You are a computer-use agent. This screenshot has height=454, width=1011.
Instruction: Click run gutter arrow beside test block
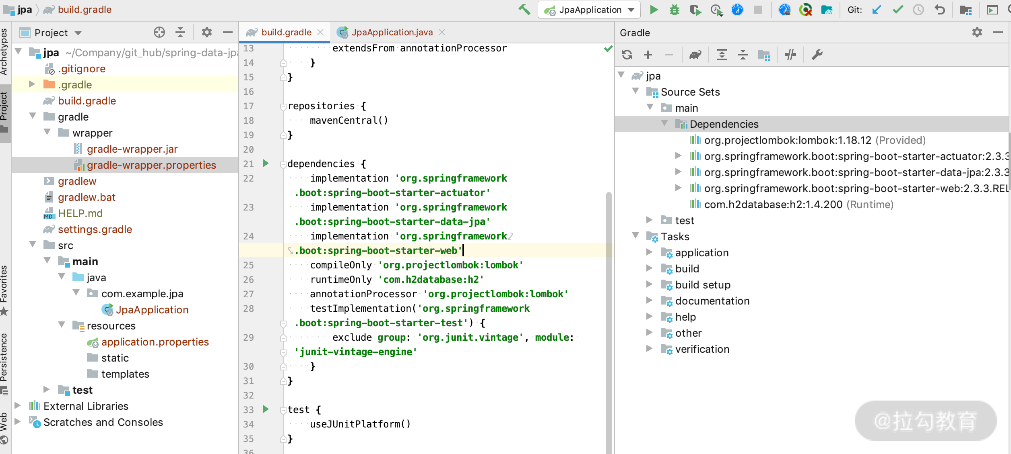coord(266,409)
